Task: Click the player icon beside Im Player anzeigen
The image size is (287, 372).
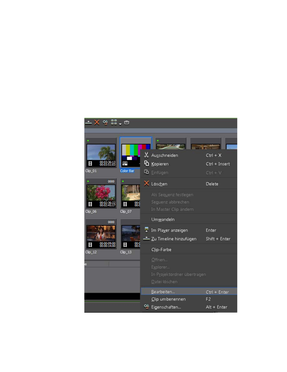Action: pyautogui.click(x=147, y=230)
